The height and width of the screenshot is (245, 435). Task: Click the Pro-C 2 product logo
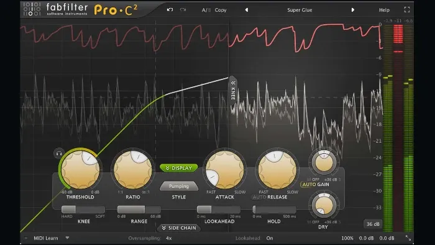tap(116, 10)
